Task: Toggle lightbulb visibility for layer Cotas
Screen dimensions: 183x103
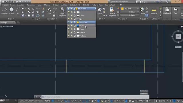Action: pyautogui.click(x=69, y=15)
